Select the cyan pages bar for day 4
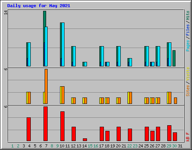 point(29,54)
